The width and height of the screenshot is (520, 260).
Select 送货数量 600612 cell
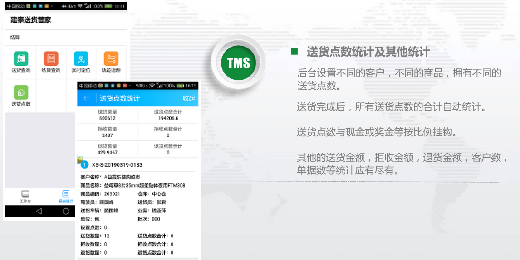pos(108,115)
